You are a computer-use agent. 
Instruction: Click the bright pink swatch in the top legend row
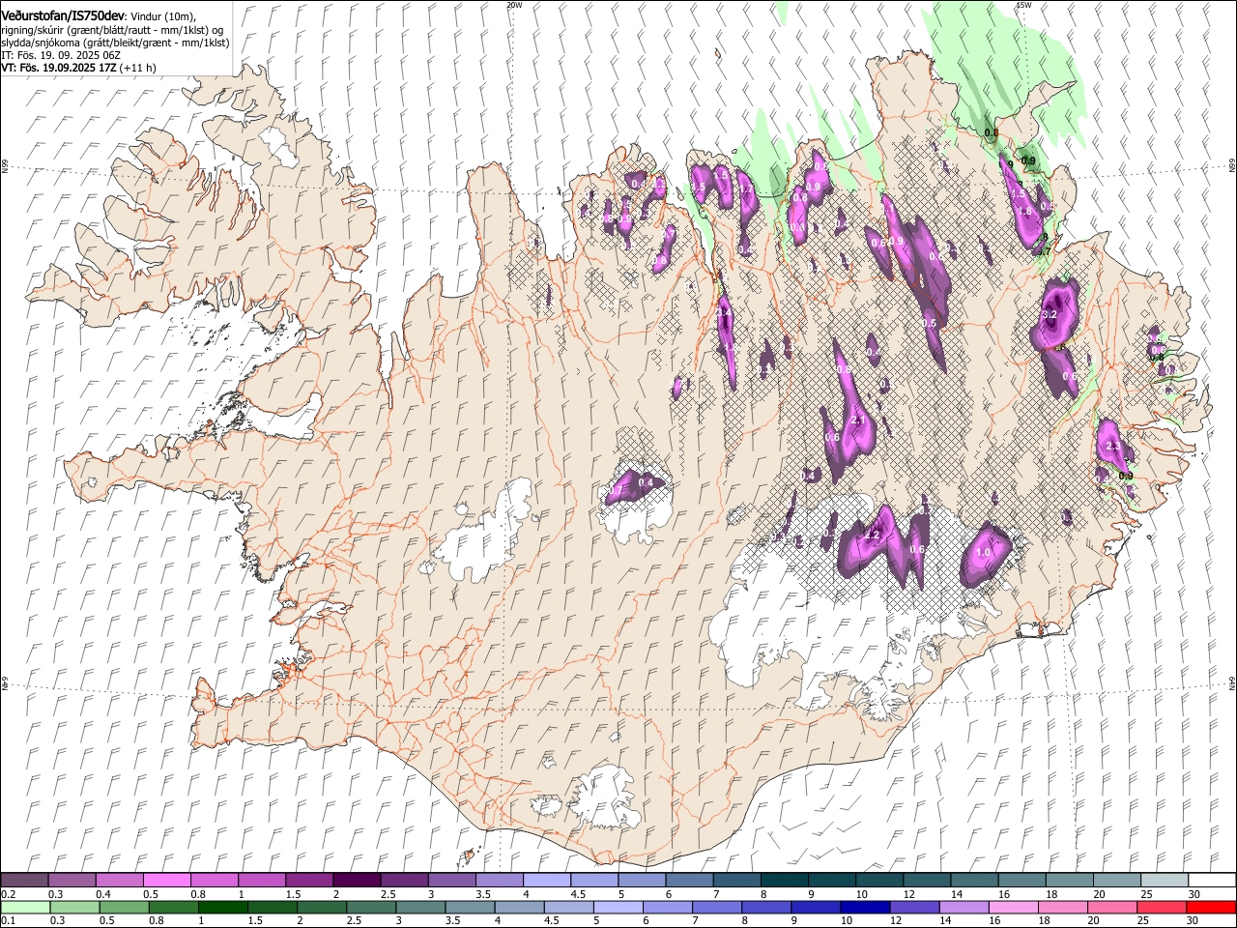click(x=167, y=880)
